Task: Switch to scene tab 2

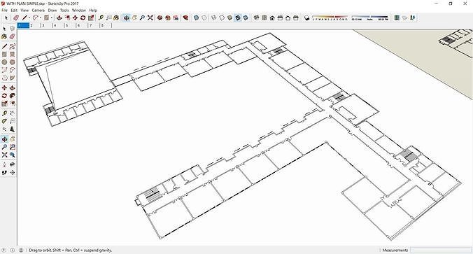Action: point(35,25)
